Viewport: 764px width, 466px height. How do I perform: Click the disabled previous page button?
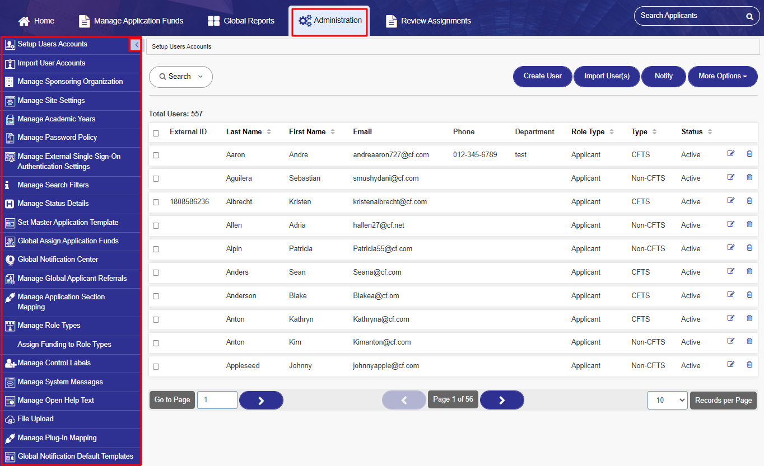404,400
